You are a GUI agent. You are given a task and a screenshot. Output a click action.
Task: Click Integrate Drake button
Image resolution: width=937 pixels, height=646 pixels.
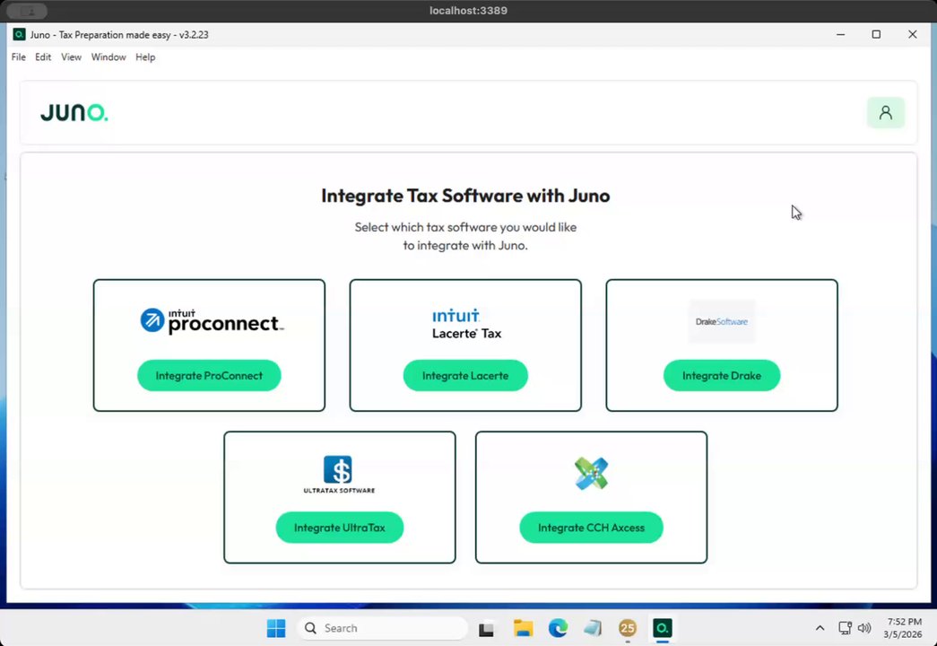722,376
